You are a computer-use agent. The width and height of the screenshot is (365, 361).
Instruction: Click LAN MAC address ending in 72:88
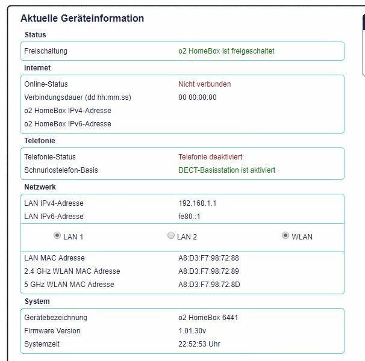point(208,258)
